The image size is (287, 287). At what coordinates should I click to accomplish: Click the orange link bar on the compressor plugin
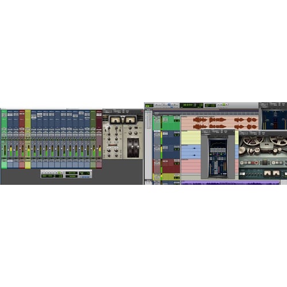113,145
